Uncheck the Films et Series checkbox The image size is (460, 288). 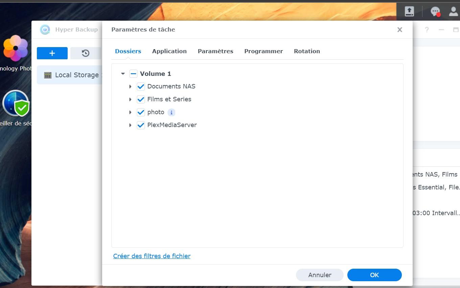coord(141,99)
